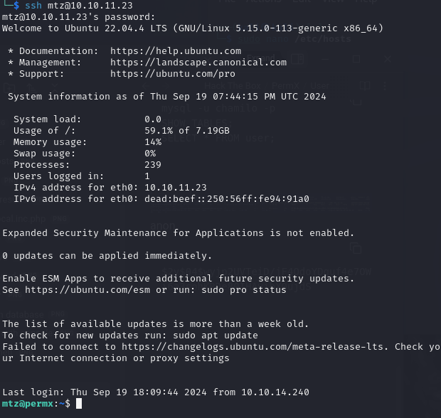The image size is (441, 418).
Task: Click the System information timestamp line
Action: coord(166,97)
